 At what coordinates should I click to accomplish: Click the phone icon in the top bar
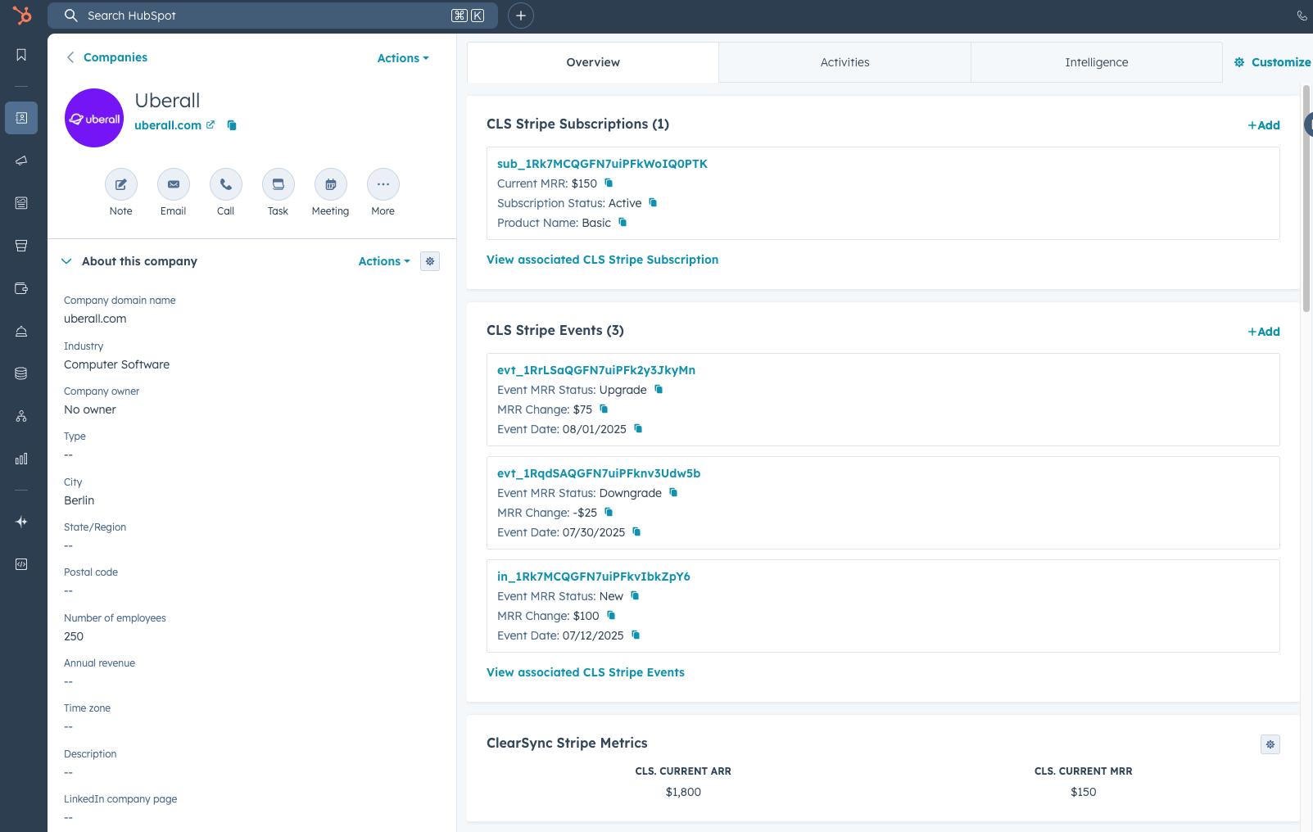[1302, 16]
